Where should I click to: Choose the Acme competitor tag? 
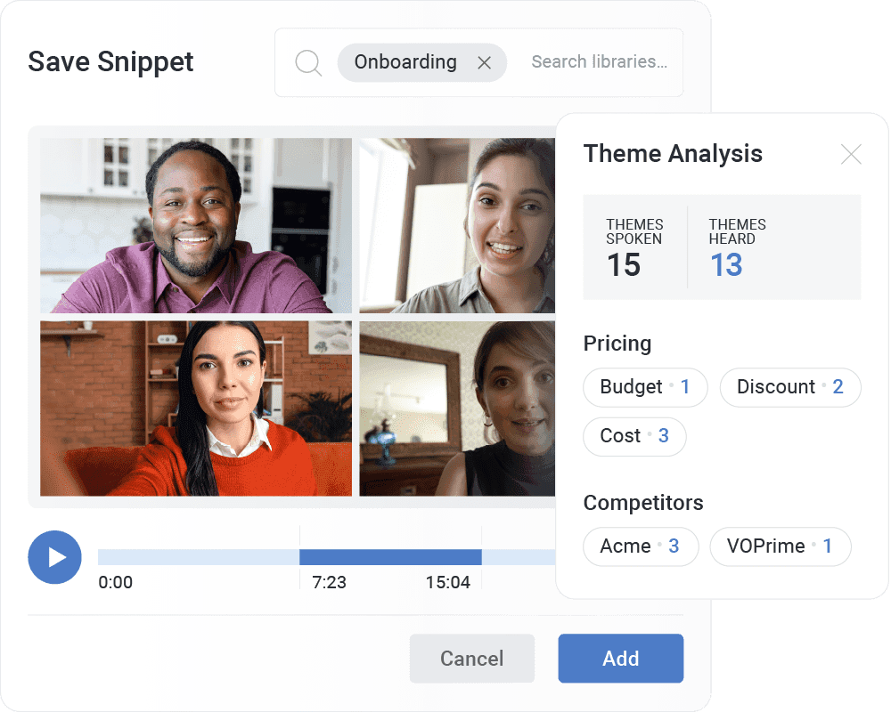[640, 546]
